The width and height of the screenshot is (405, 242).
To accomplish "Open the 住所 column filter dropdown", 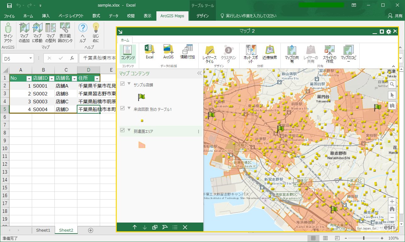I will [97, 78].
